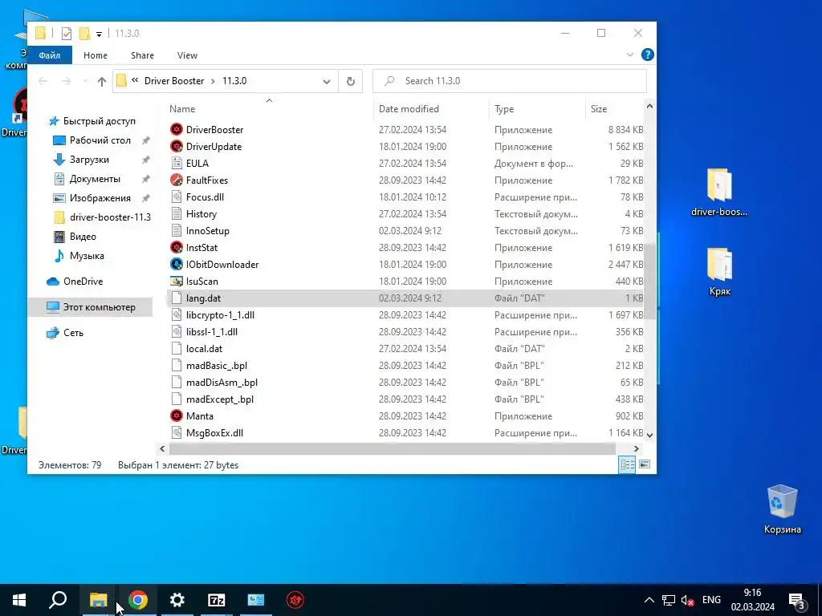Click the Back navigation arrow

(x=43, y=81)
